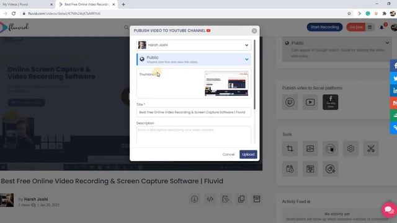
Task: Open the Harsh Joshi channel dropdown
Action: pyautogui.click(x=194, y=45)
